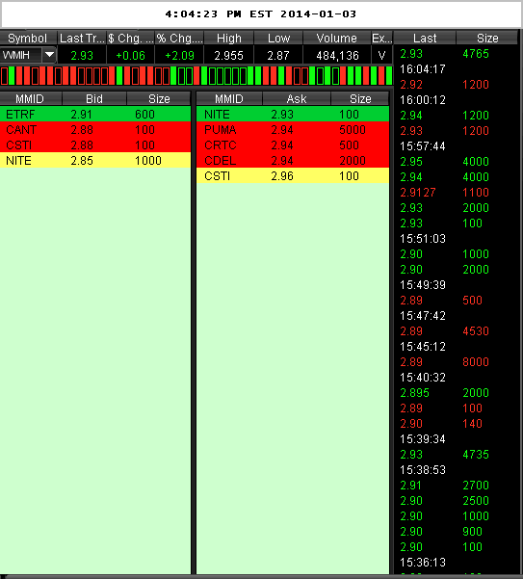
Task: Click the Ex.. column header
Action: click(x=381, y=39)
